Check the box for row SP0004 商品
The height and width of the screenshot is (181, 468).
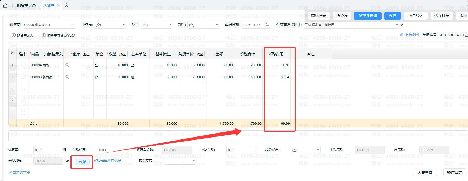click(x=23, y=65)
